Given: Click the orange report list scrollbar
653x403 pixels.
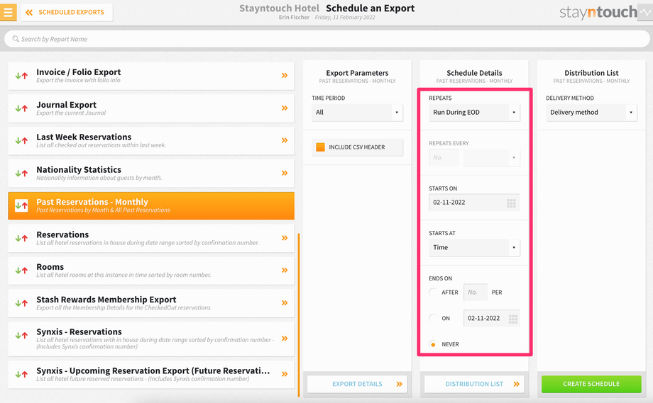Looking at the screenshot, I should pyautogui.click(x=299, y=315).
